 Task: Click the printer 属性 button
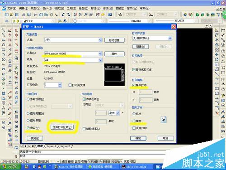114,54
